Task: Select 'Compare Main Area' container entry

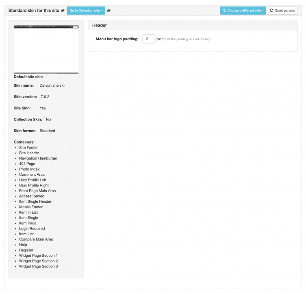Action: [x=36, y=239]
